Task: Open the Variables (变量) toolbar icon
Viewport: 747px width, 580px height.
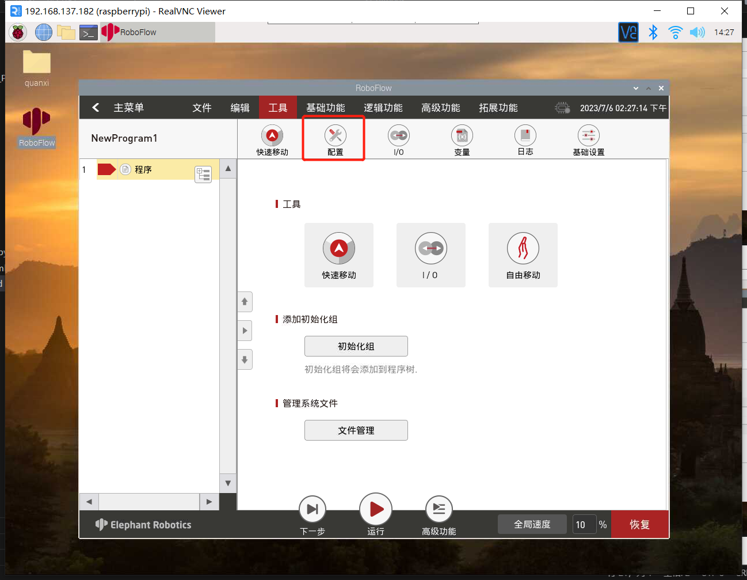Action: pos(462,137)
